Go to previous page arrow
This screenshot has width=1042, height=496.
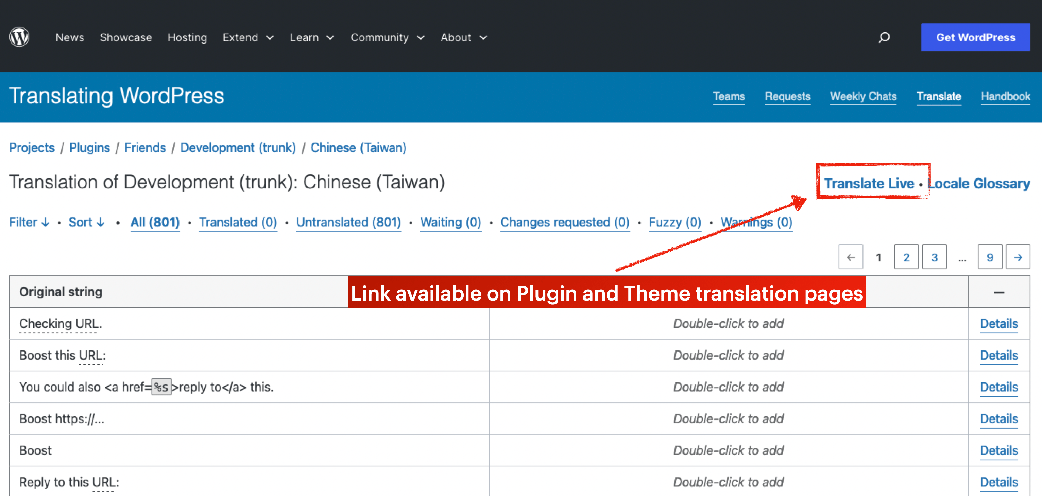(851, 257)
